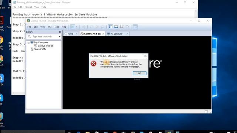Open VMware Help menu

point(64,27)
